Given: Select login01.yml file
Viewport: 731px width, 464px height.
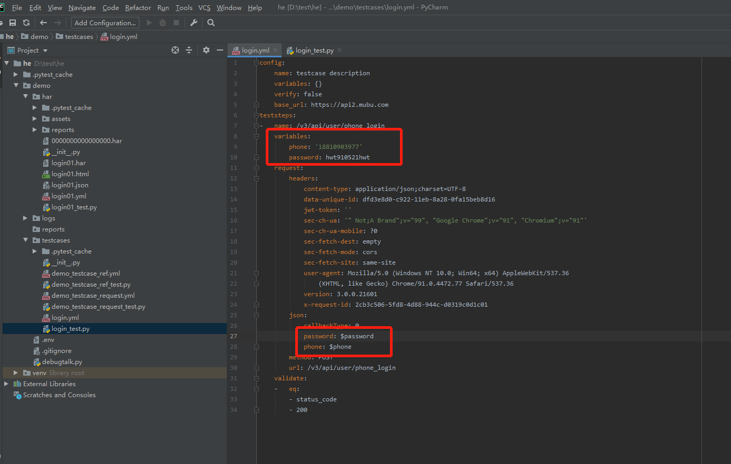Looking at the screenshot, I should tap(69, 196).
